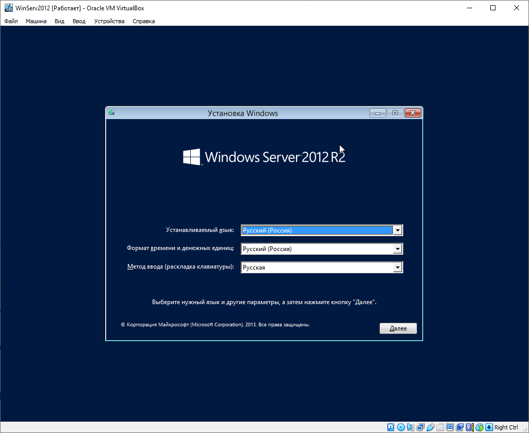This screenshot has height=433, width=529.
Task: Open the audio status icon
Action: tap(410, 427)
